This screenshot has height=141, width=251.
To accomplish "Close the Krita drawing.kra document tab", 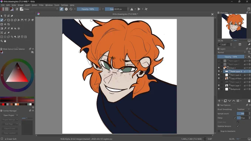I will pos(212,14).
